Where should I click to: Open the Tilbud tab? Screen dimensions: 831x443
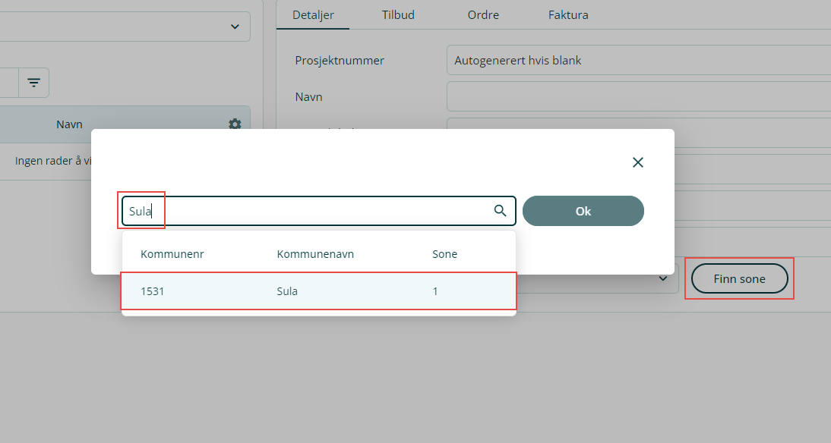pyautogui.click(x=398, y=15)
